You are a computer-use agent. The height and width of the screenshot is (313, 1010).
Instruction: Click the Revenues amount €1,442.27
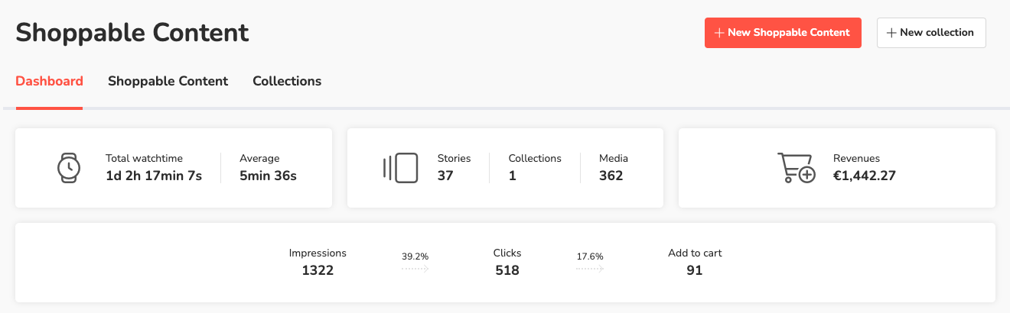pyautogui.click(x=864, y=176)
